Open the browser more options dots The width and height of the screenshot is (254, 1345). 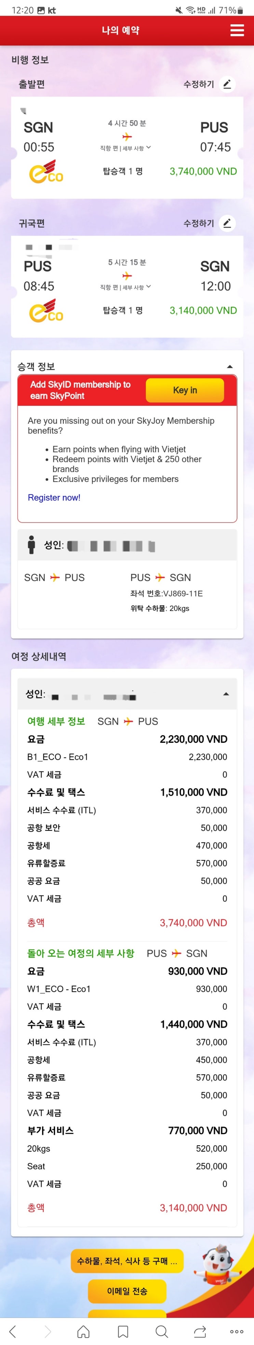[x=237, y=1331]
